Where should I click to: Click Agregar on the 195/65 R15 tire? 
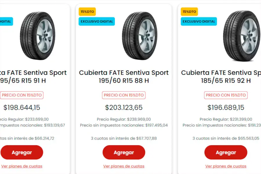[x=22, y=152]
